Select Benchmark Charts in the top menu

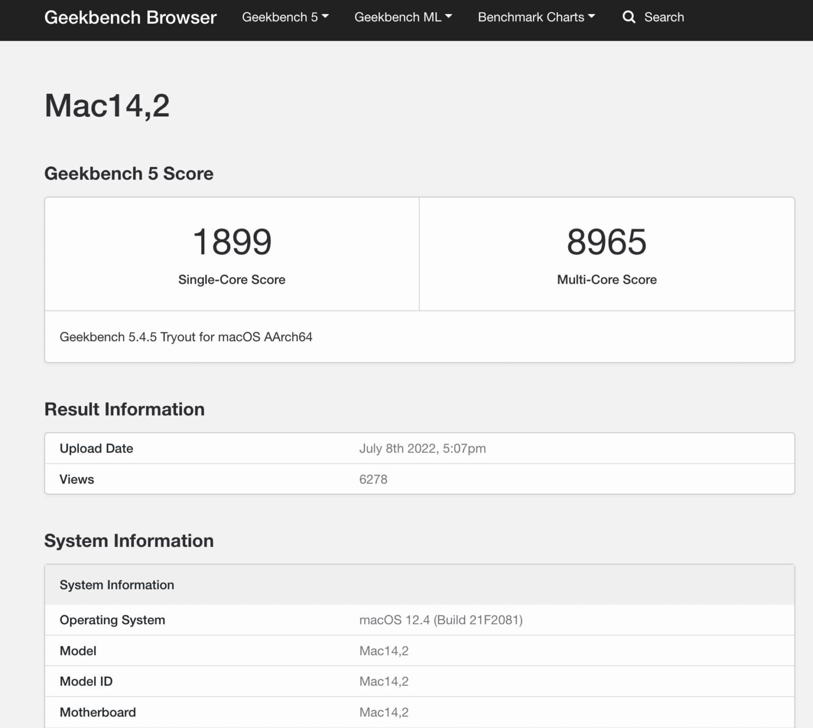point(530,17)
